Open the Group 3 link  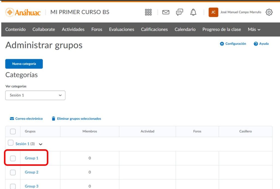pyautogui.click(x=32, y=186)
